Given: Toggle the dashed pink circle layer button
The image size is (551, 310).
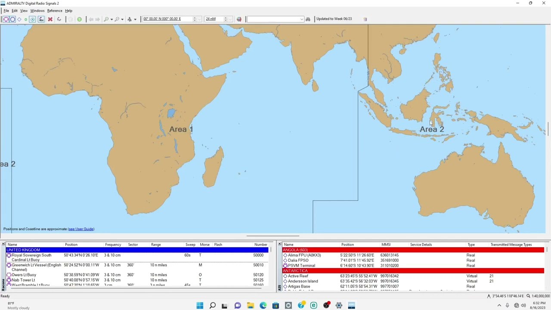Looking at the screenshot, I should click(6, 19).
